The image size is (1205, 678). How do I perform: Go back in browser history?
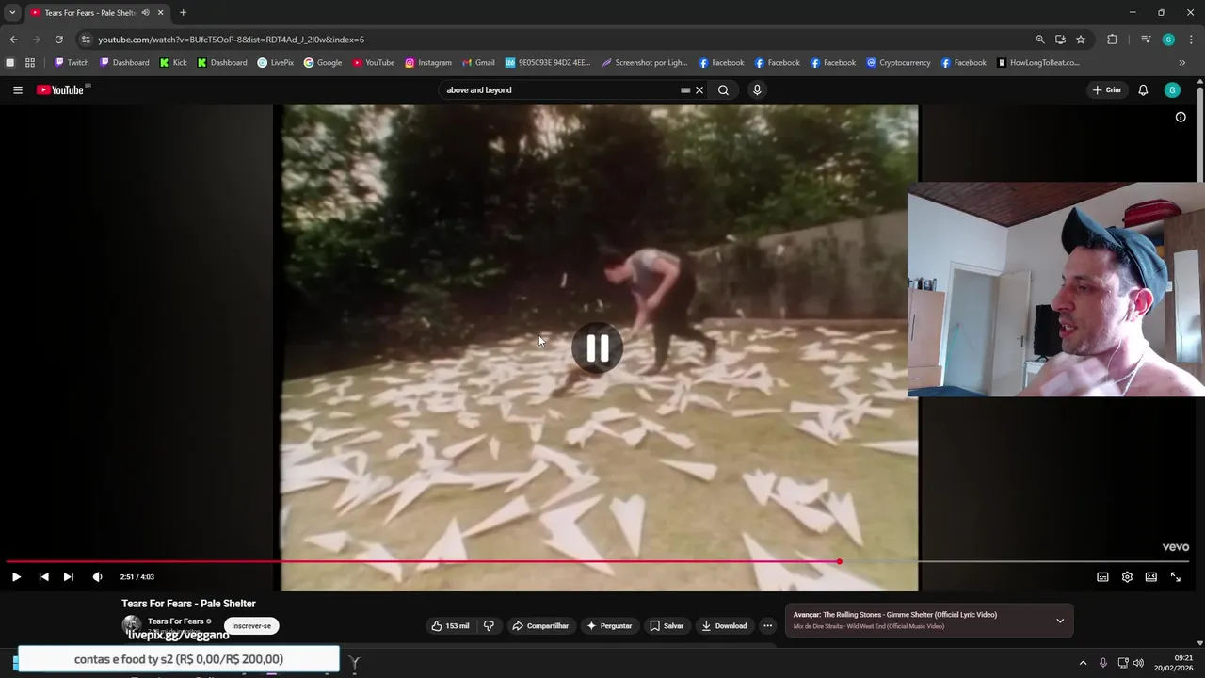point(13,40)
